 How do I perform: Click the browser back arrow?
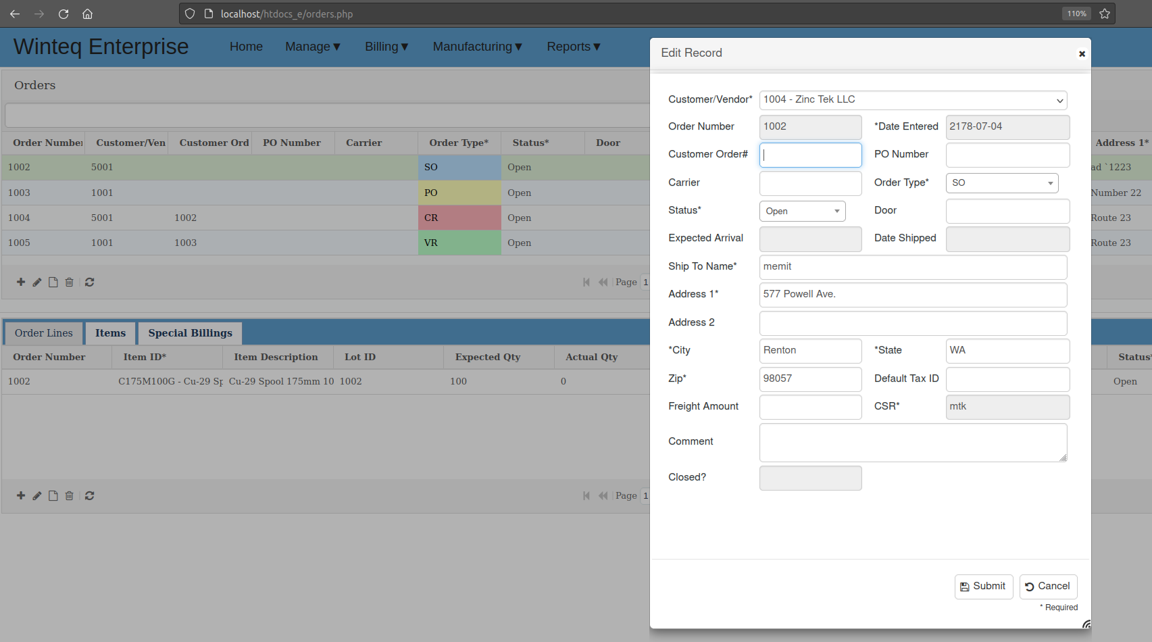15,14
